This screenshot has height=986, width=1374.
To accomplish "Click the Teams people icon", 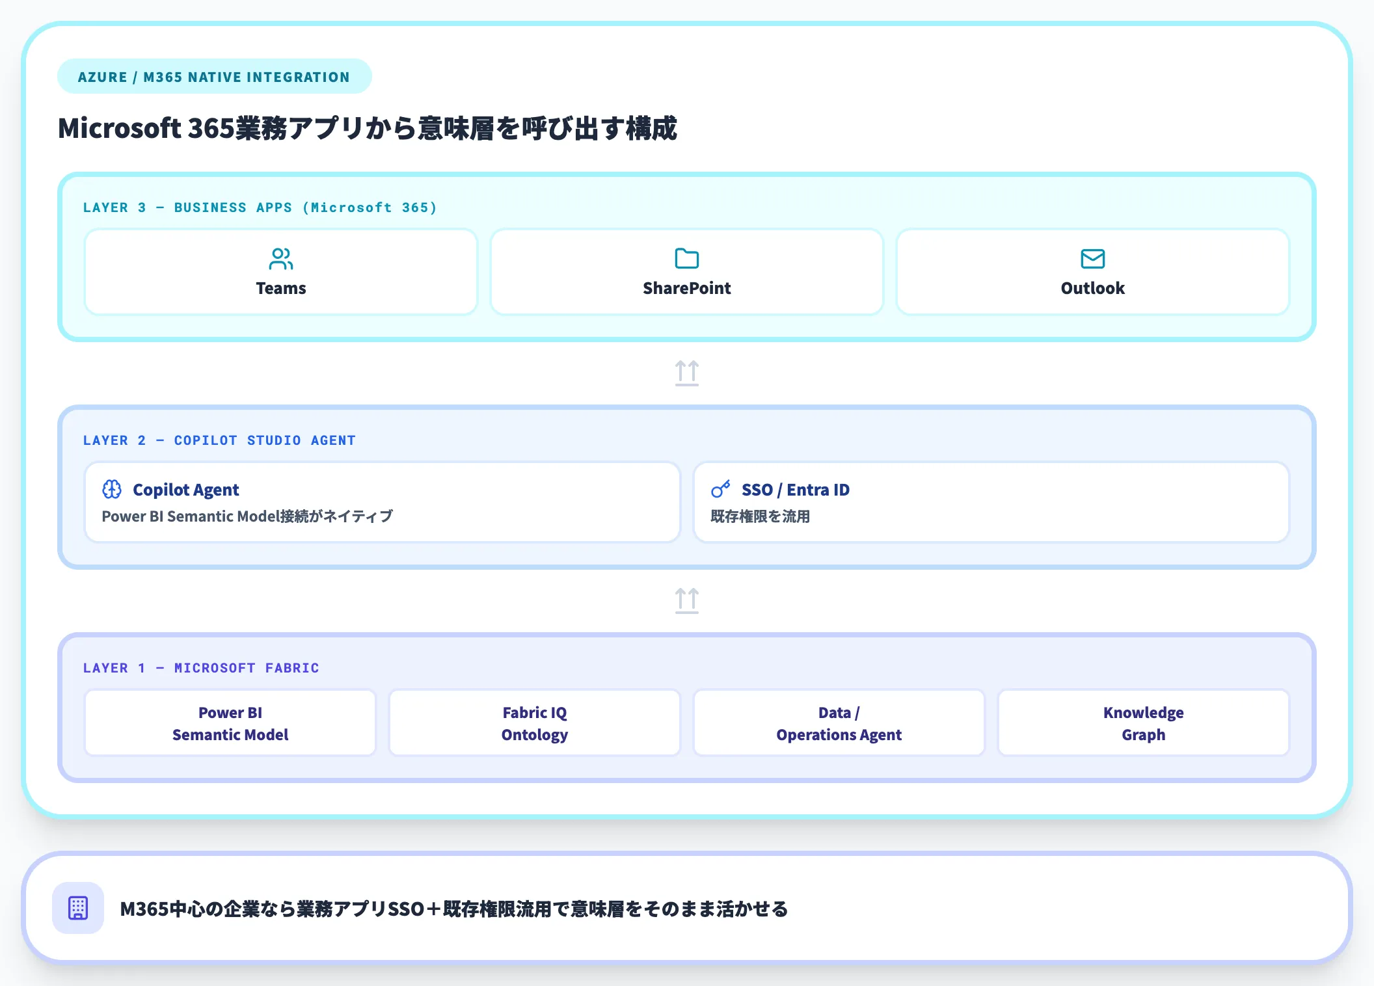I will tap(280, 259).
